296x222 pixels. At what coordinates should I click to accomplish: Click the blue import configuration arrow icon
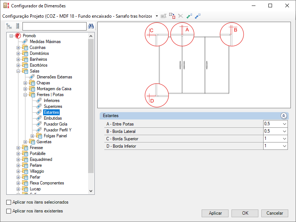pos(198,16)
